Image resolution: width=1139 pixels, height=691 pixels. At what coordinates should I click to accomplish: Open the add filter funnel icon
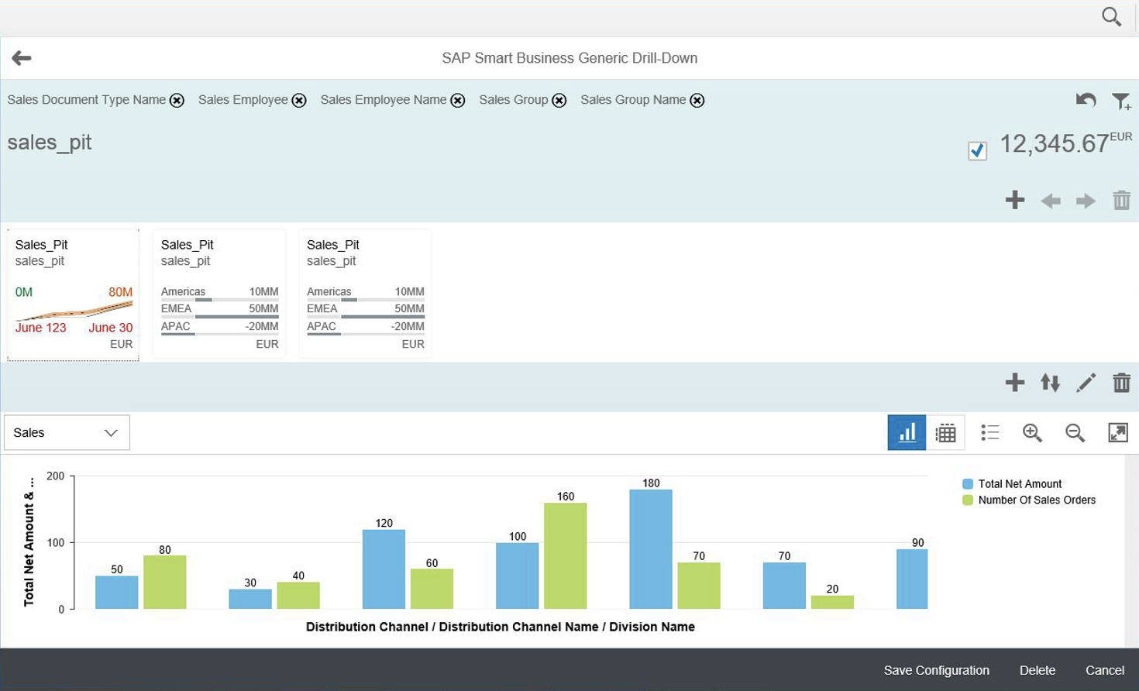[1121, 101]
